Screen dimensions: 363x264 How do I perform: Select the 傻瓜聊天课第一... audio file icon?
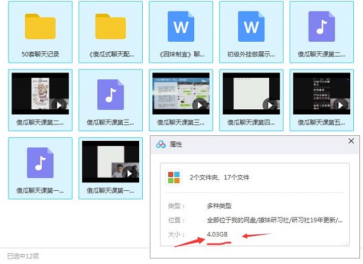pos(40,163)
